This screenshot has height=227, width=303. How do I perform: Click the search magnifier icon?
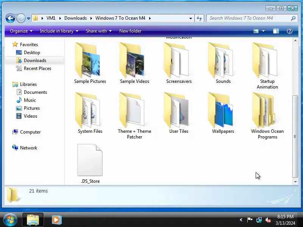click(293, 18)
